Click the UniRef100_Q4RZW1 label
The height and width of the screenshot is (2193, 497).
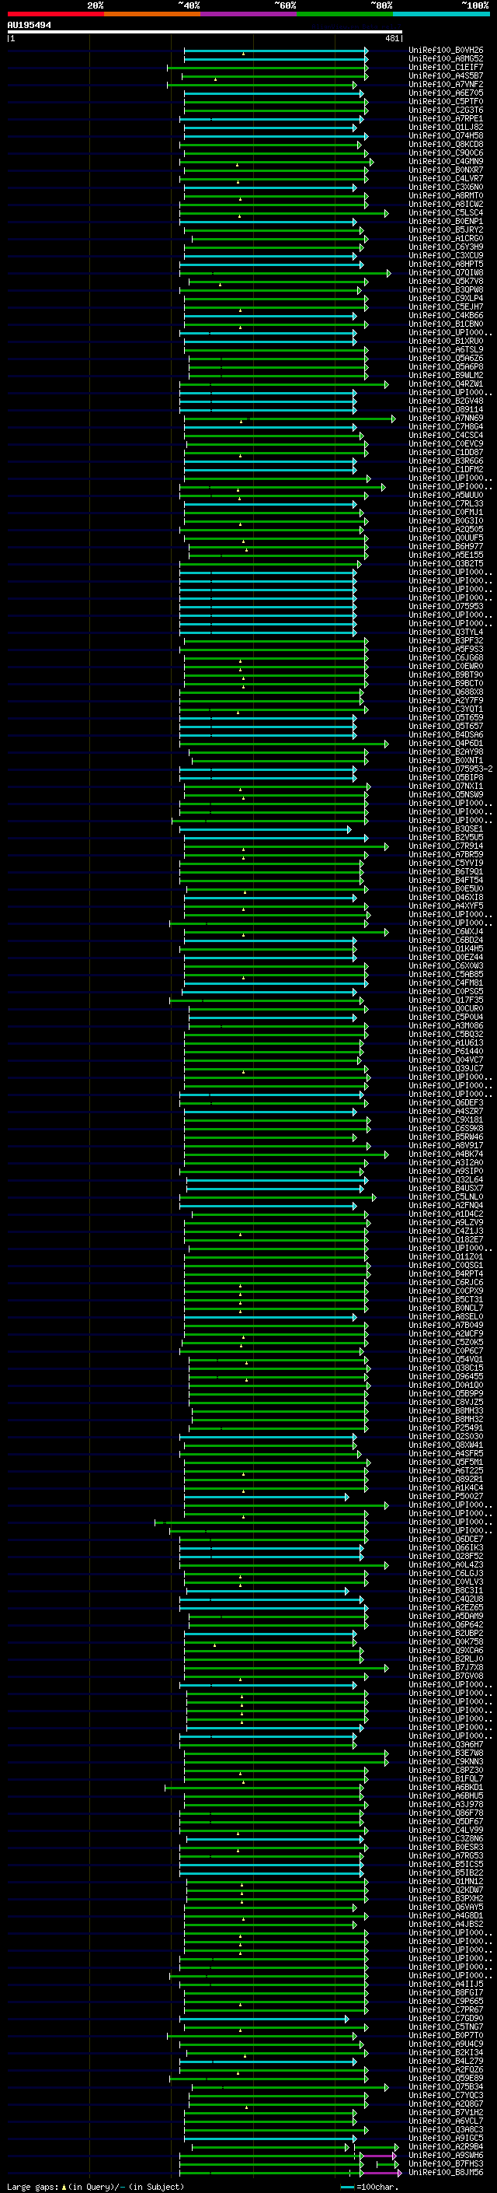point(446,384)
